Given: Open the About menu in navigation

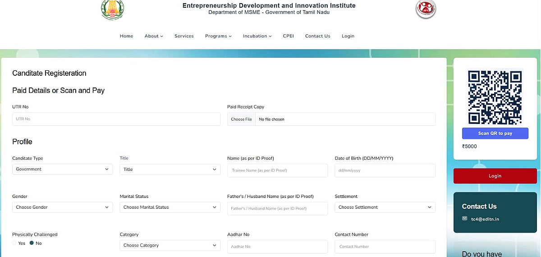Looking at the screenshot, I should pyautogui.click(x=154, y=36).
